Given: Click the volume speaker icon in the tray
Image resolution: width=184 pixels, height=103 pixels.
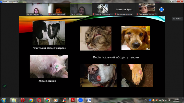Looking at the screenshot, I should (166, 100).
